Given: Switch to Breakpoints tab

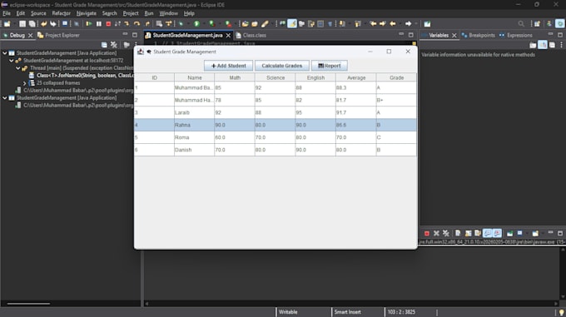Looking at the screenshot, I should point(478,35).
